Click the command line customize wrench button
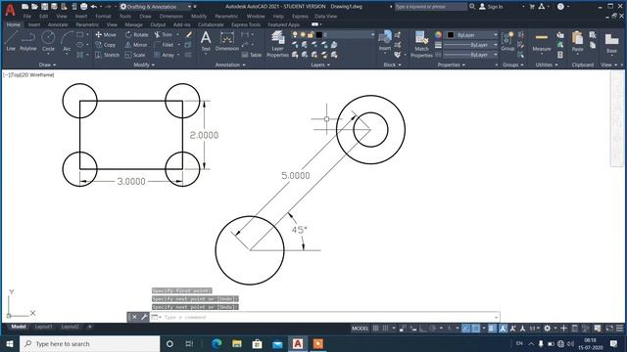This screenshot has height=352, width=627. click(144, 317)
